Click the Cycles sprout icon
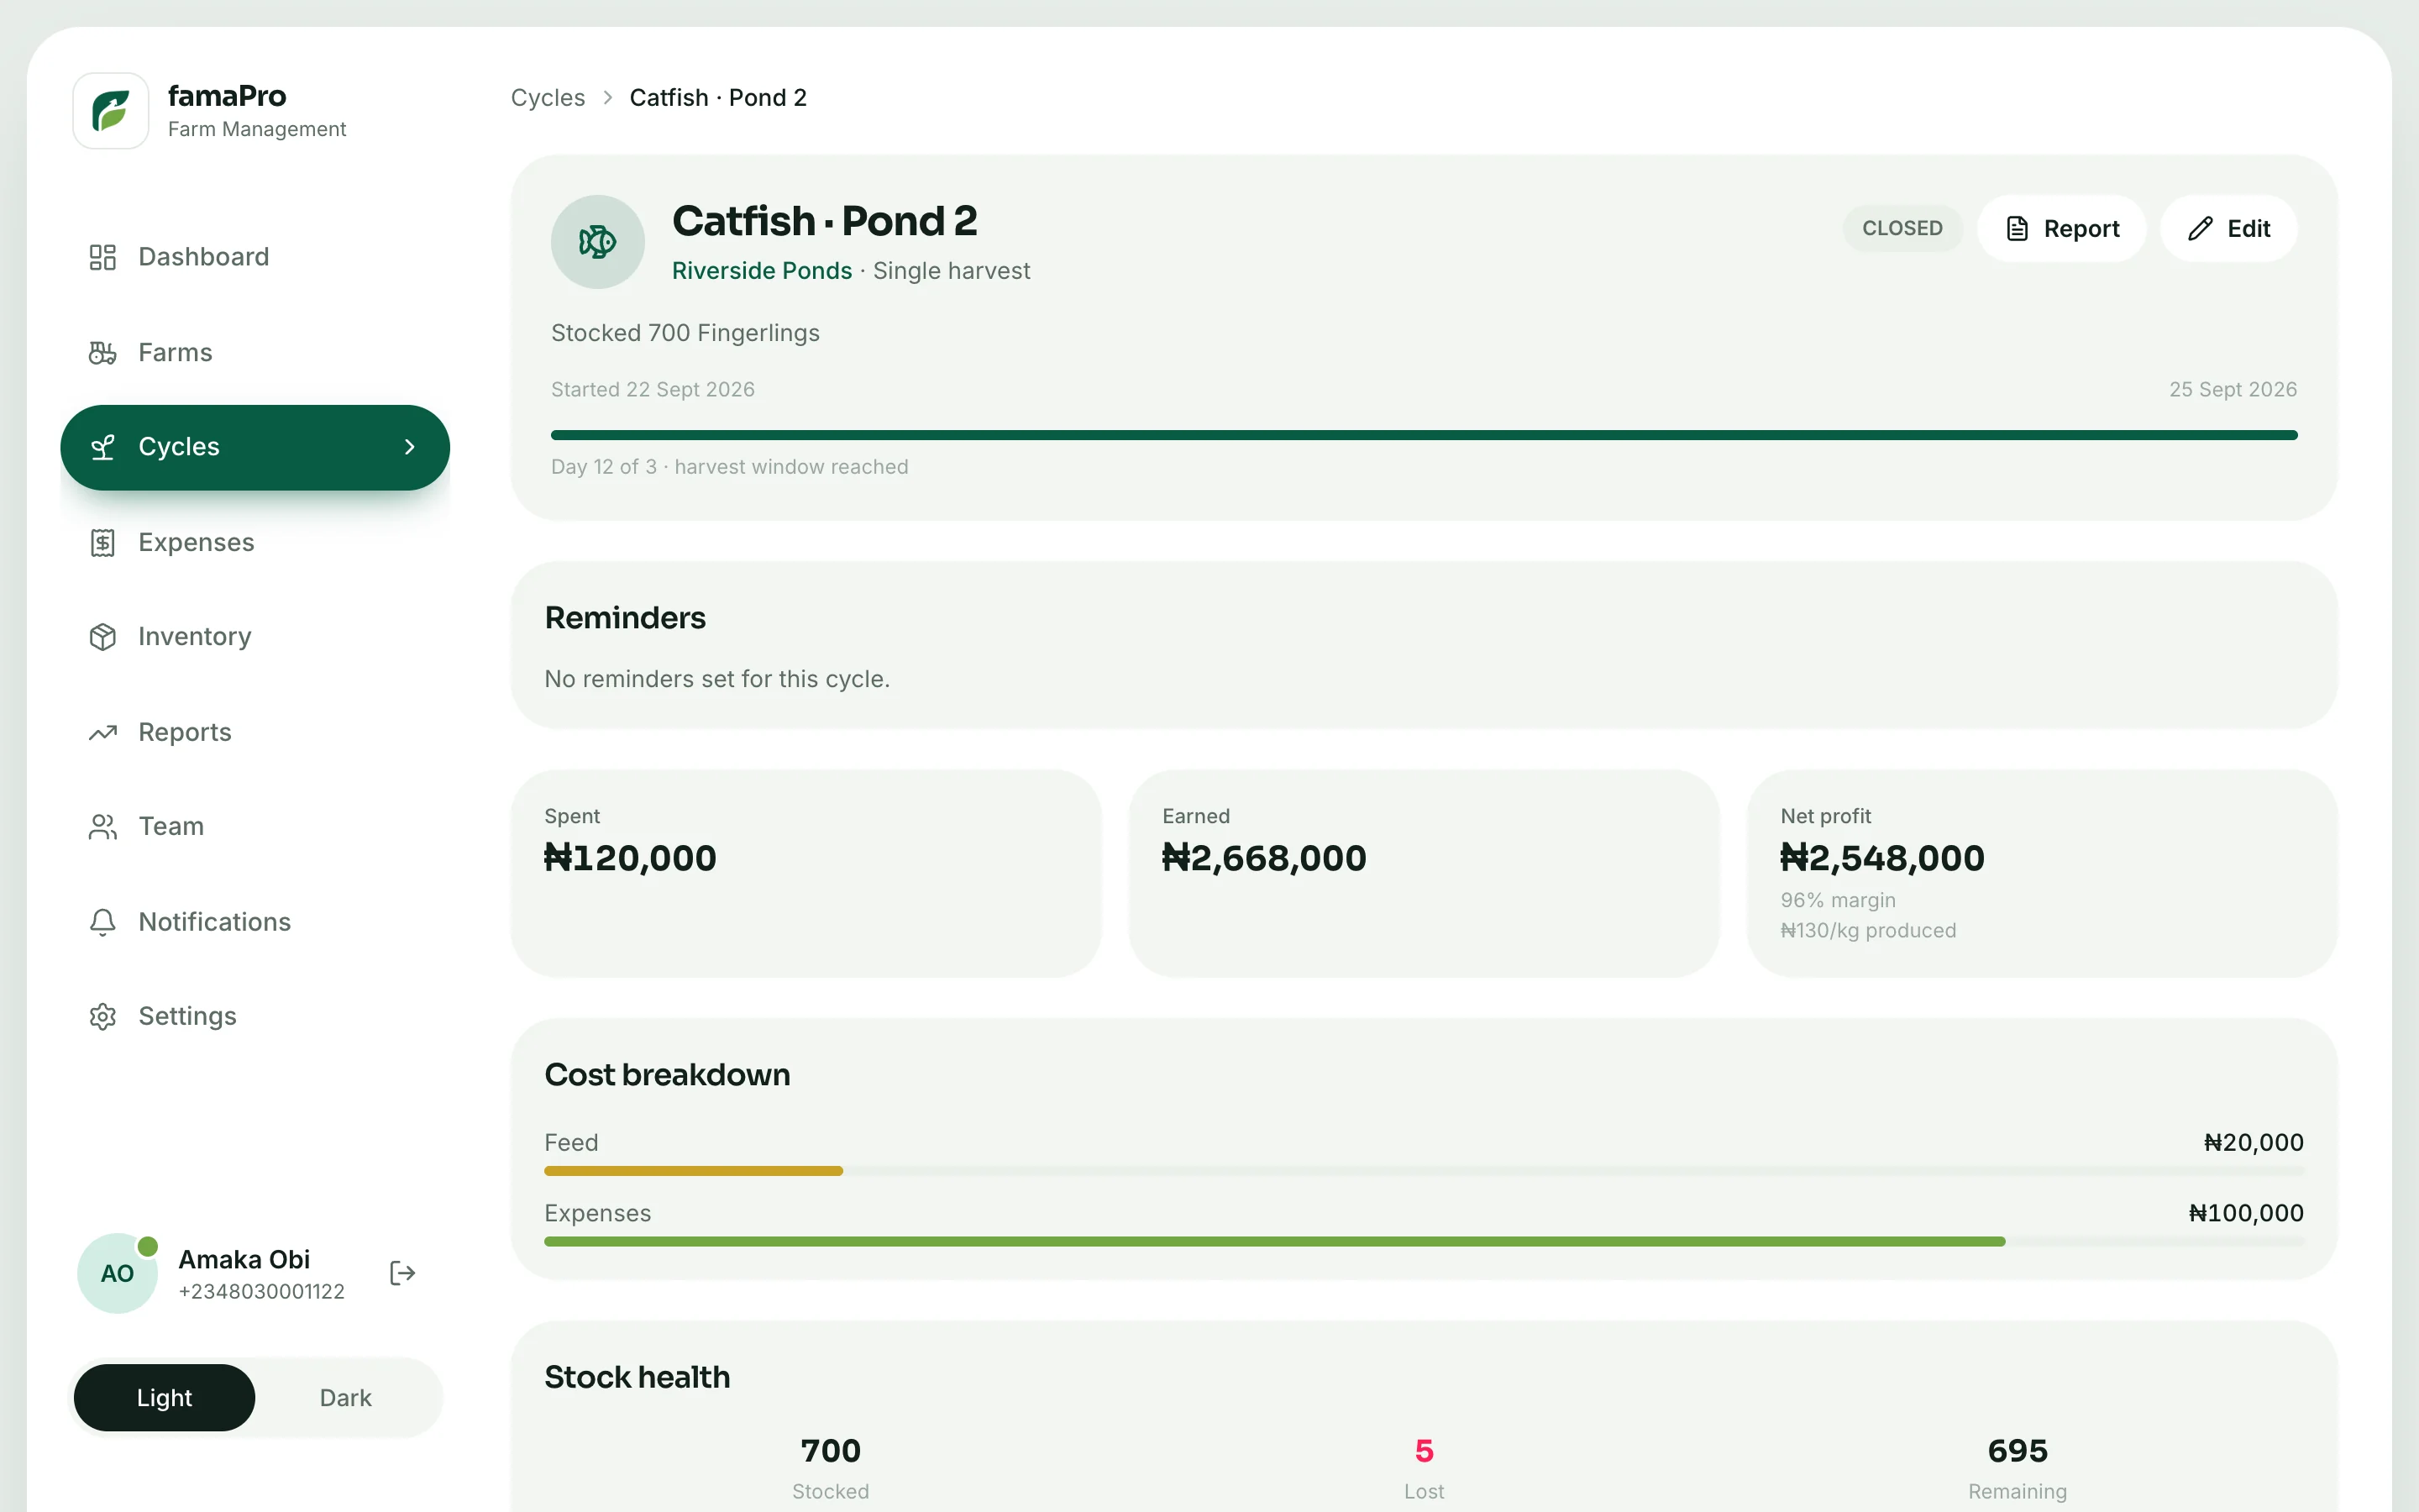Viewport: 2419px width, 1512px height. [103, 447]
